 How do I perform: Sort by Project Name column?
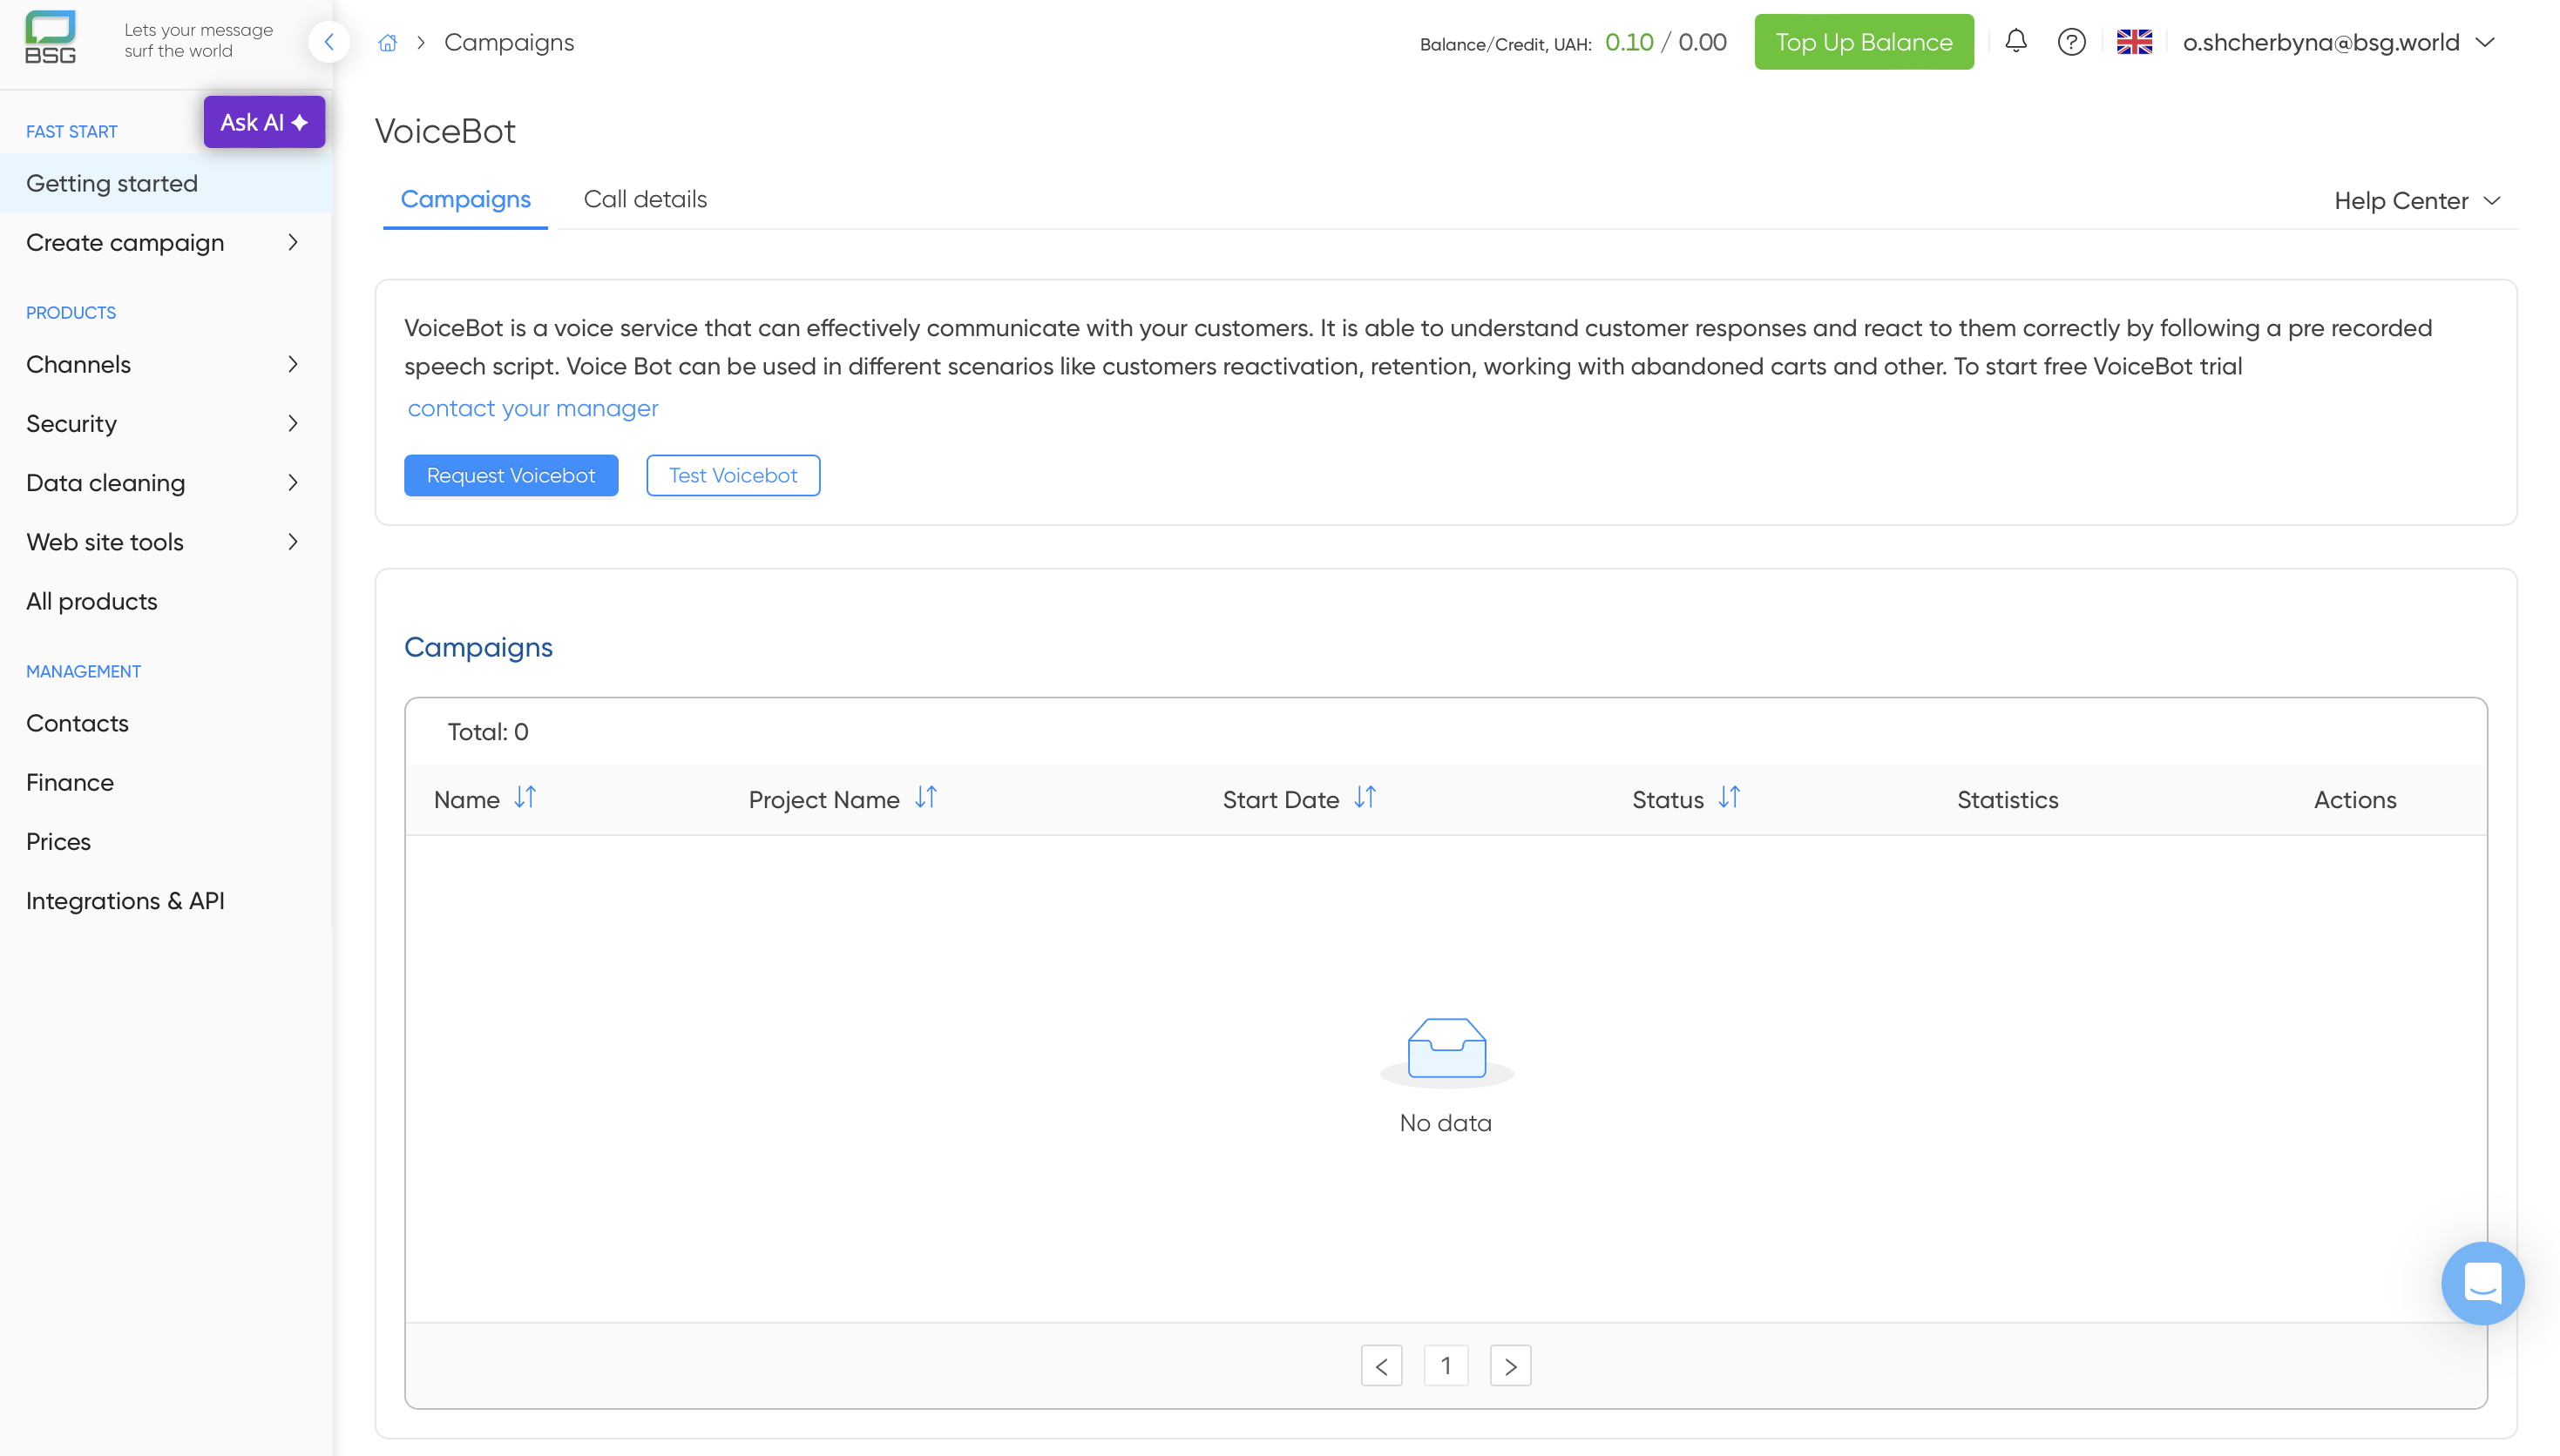tap(925, 798)
